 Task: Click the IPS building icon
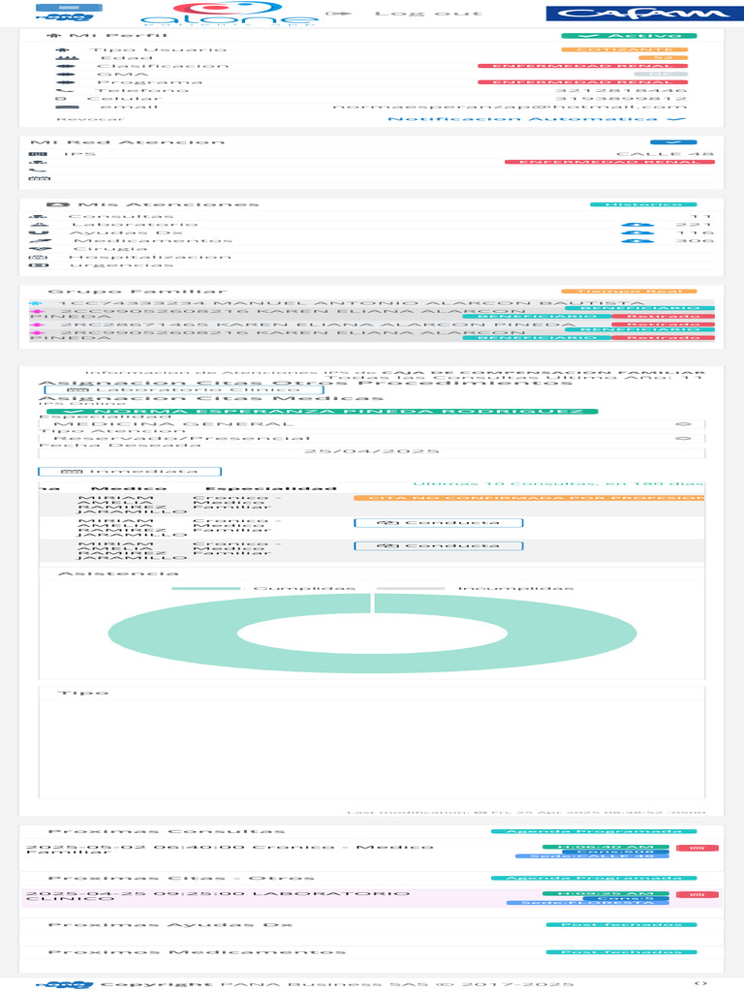click(38, 154)
